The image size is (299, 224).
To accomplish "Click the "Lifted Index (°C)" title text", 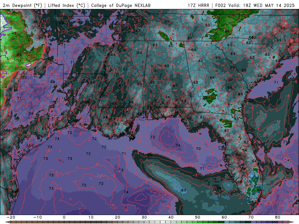I will click(x=67, y=5).
